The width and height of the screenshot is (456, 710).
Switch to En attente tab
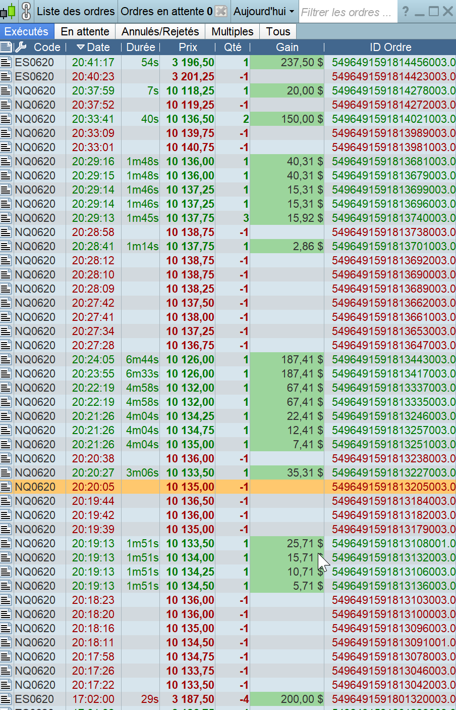pyautogui.click(x=85, y=31)
